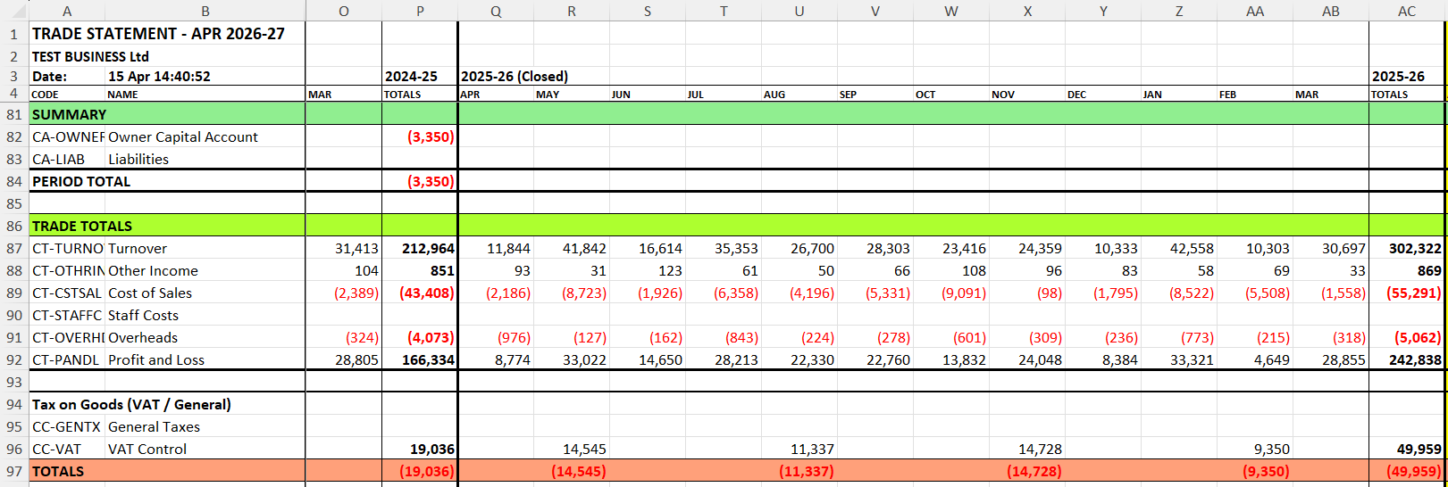Image resolution: width=1448 pixels, height=487 pixels.
Task: Click the Nov Profit and Loss value 24,048
Action: click(x=1040, y=359)
